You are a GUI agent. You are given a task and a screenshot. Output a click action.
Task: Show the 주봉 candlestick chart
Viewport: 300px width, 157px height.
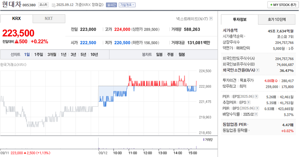tap(170, 54)
